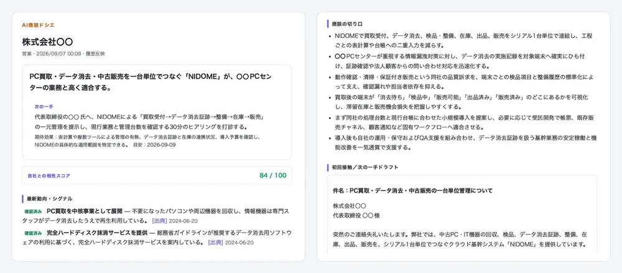
Task: Click the AI商談ドシエ label
Action: point(38,25)
